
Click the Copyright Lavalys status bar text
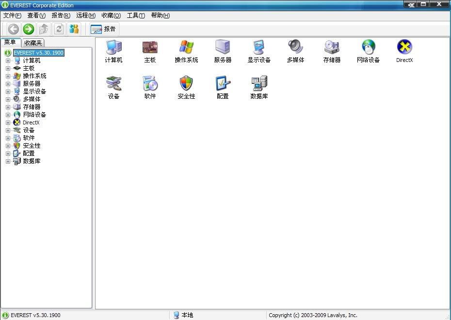tap(313, 315)
